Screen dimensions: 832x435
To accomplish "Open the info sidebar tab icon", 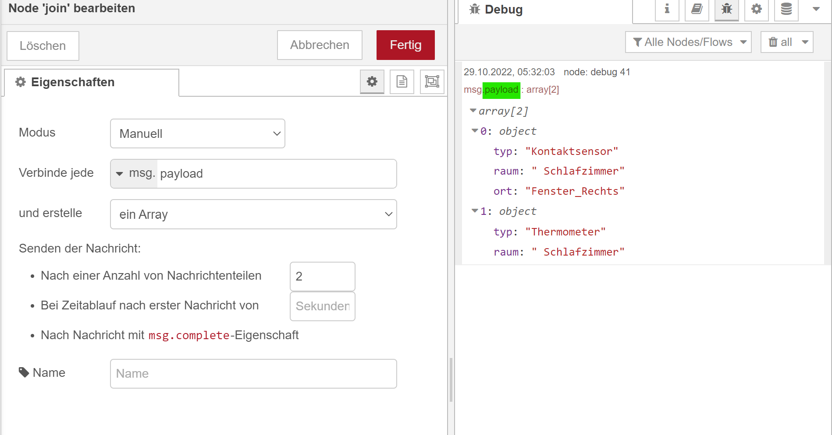I will 667,10.
